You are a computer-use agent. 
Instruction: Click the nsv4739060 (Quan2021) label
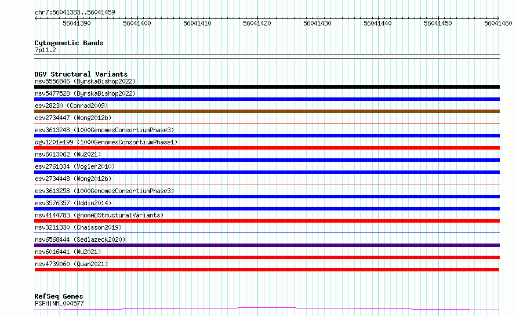point(71,264)
